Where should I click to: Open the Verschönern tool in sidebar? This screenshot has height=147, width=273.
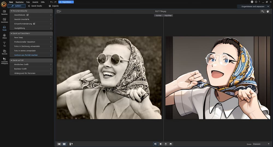click(x=4, y=20)
